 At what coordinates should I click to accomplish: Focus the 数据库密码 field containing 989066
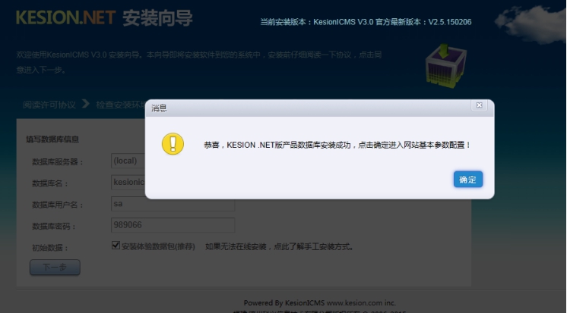(173, 225)
